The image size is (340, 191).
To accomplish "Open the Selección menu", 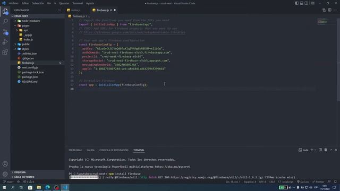I will pyautogui.click(x=38, y=3).
